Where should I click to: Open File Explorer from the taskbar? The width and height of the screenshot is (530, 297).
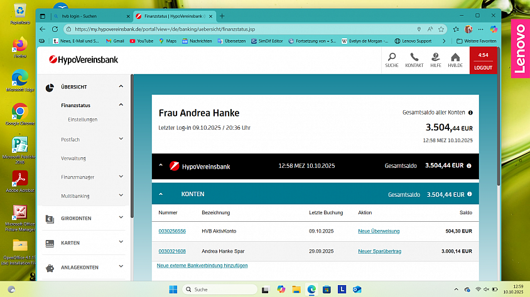(x=296, y=289)
